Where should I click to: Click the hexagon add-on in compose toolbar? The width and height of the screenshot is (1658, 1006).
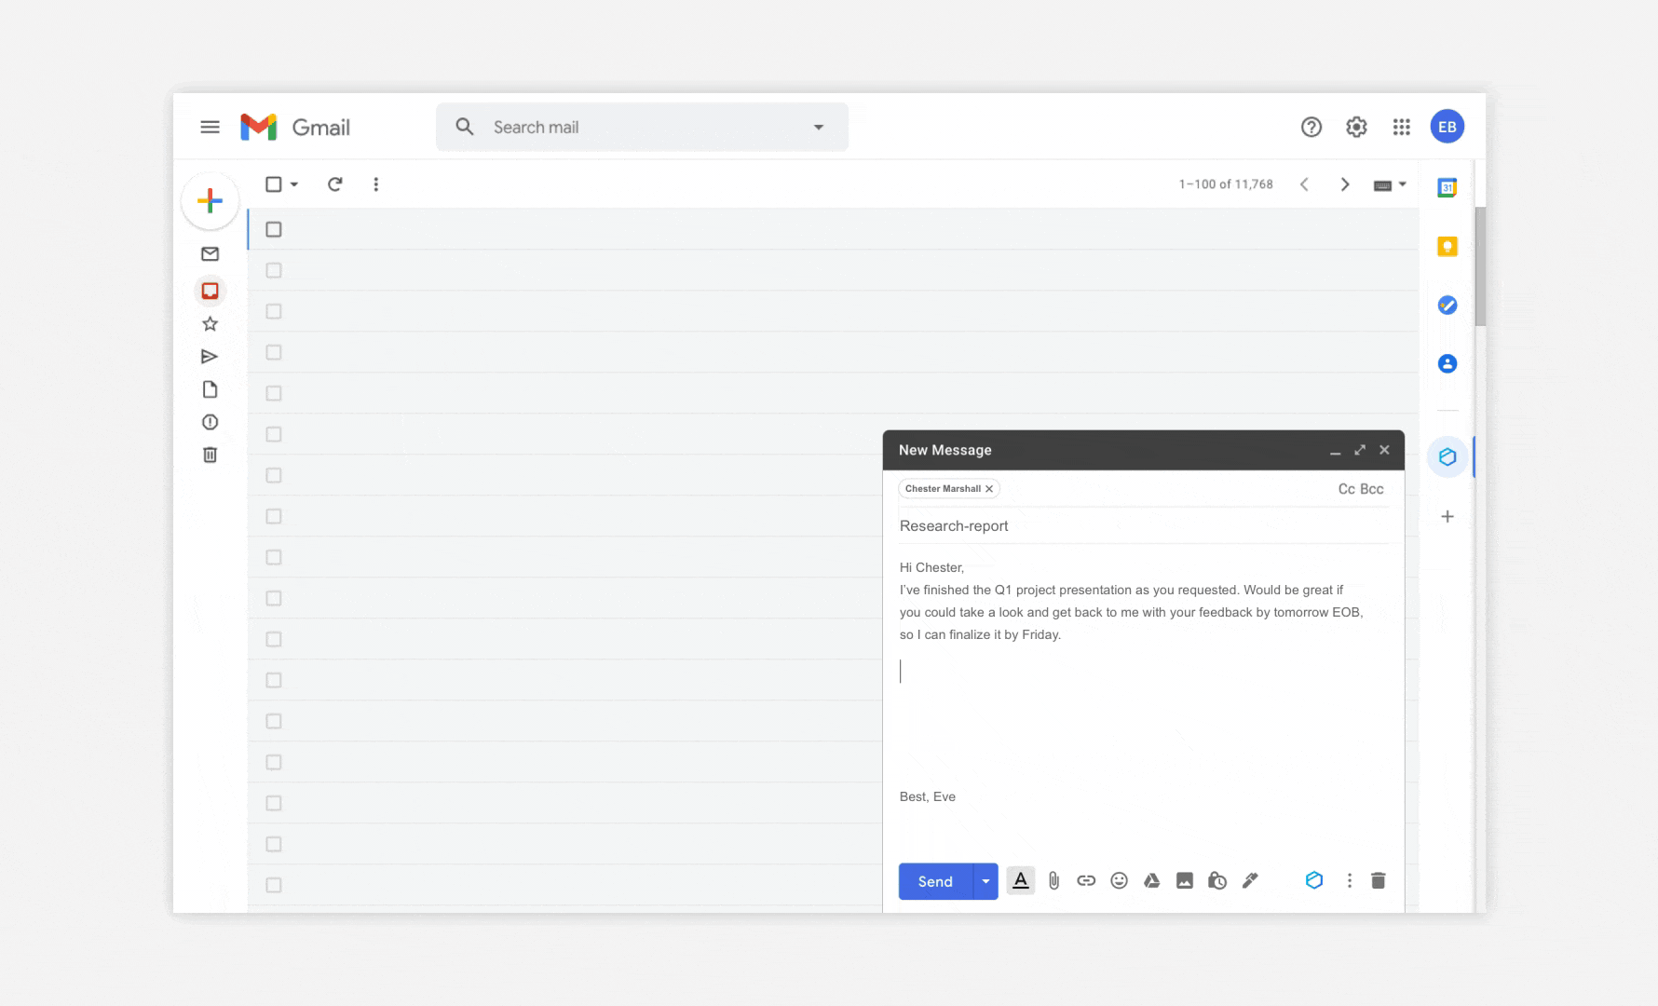click(x=1313, y=880)
